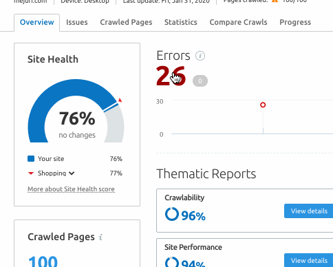Screen dimensions: 333x267
Task: Open More about Site Health score link
Action: pyautogui.click(x=71, y=189)
